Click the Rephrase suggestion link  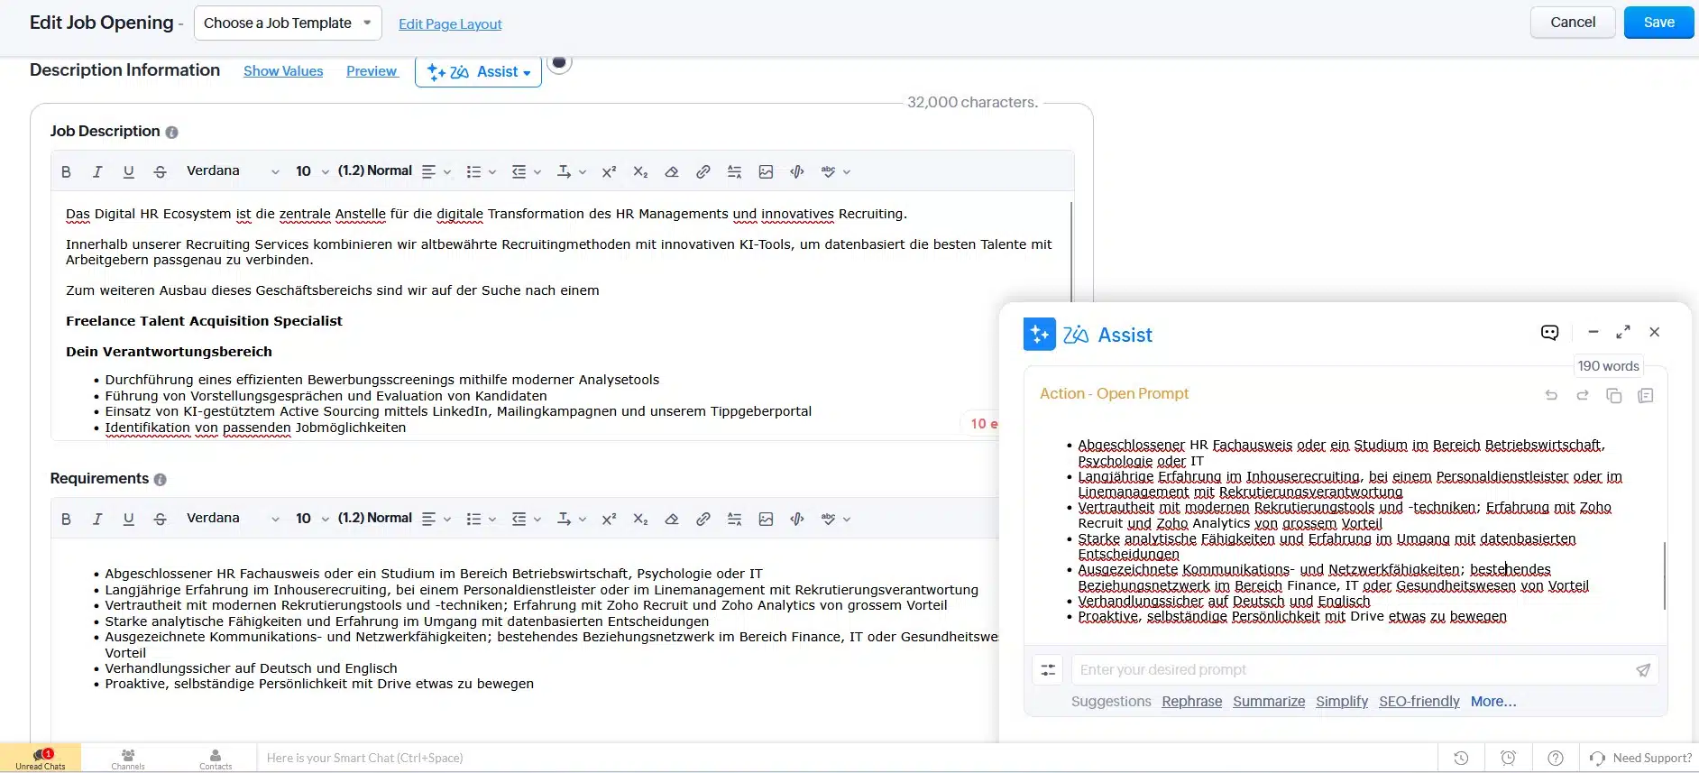click(1191, 702)
